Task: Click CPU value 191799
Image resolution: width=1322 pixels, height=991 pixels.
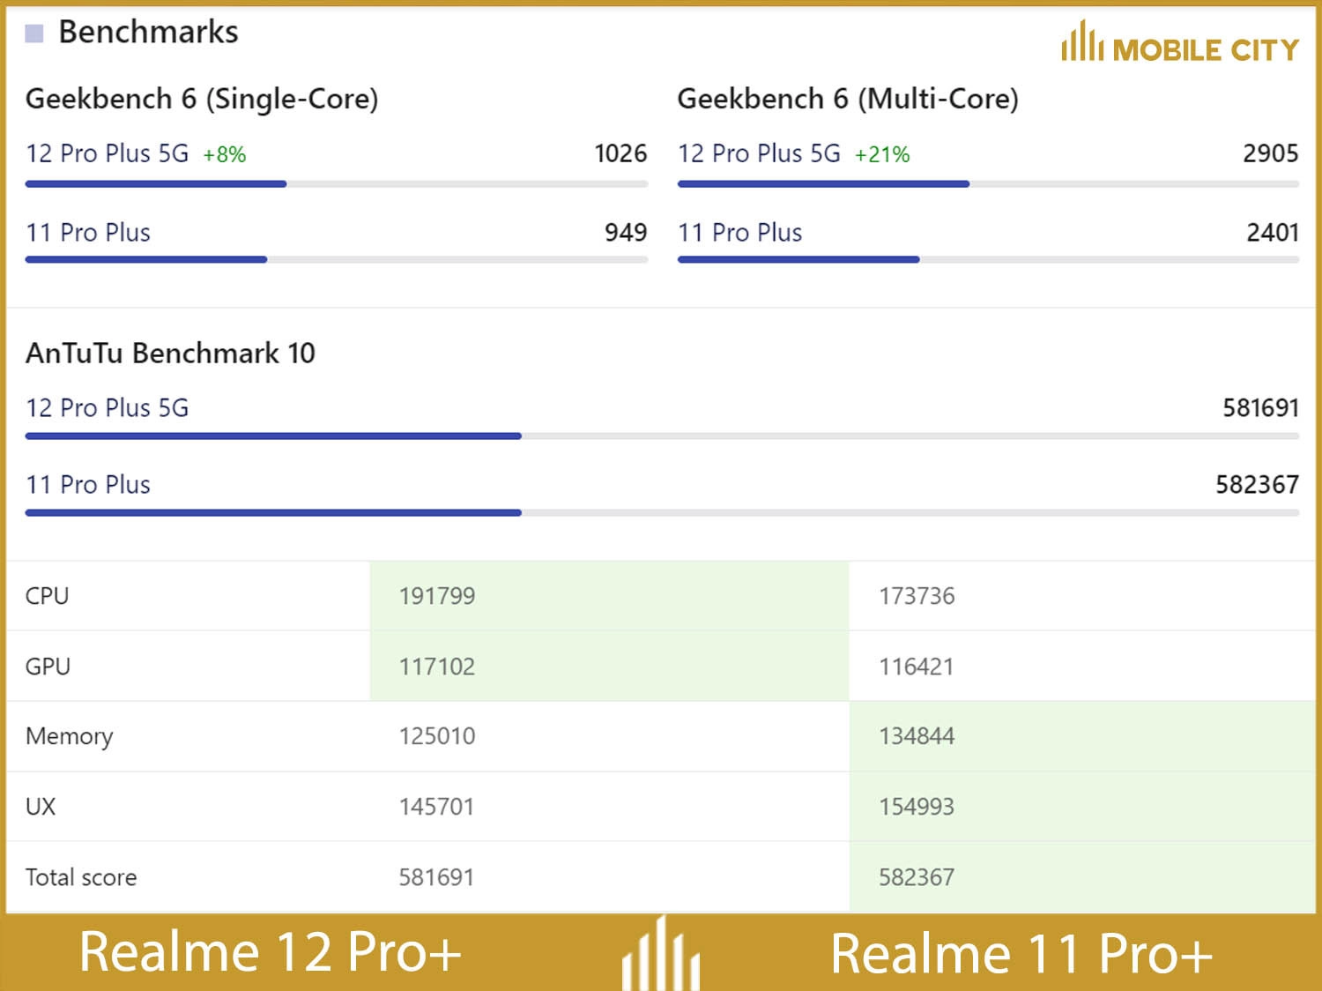Action: [437, 596]
